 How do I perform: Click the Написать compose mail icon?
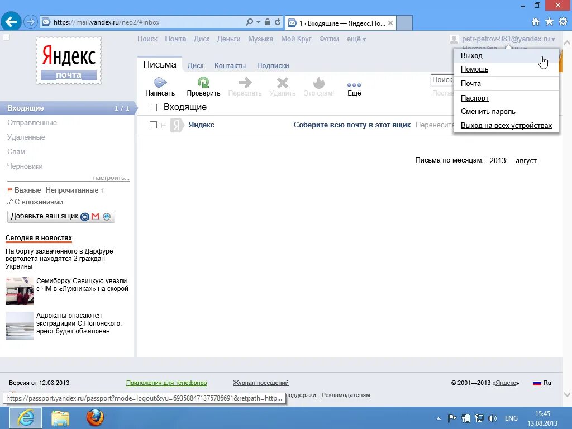click(160, 83)
